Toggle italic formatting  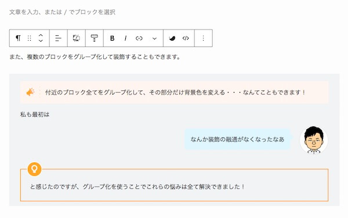[125, 38]
